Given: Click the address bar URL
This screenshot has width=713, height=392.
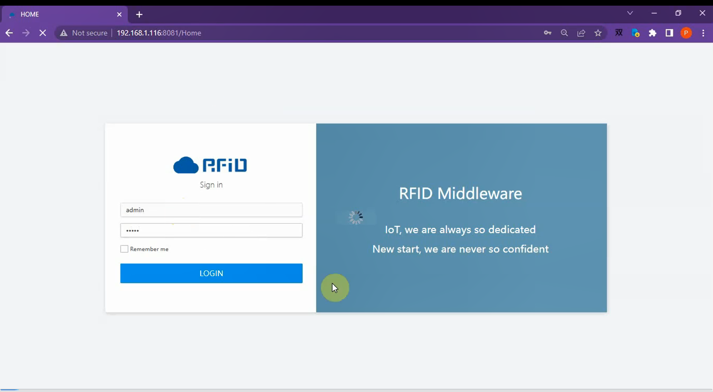Looking at the screenshot, I should click(x=159, y=33).
